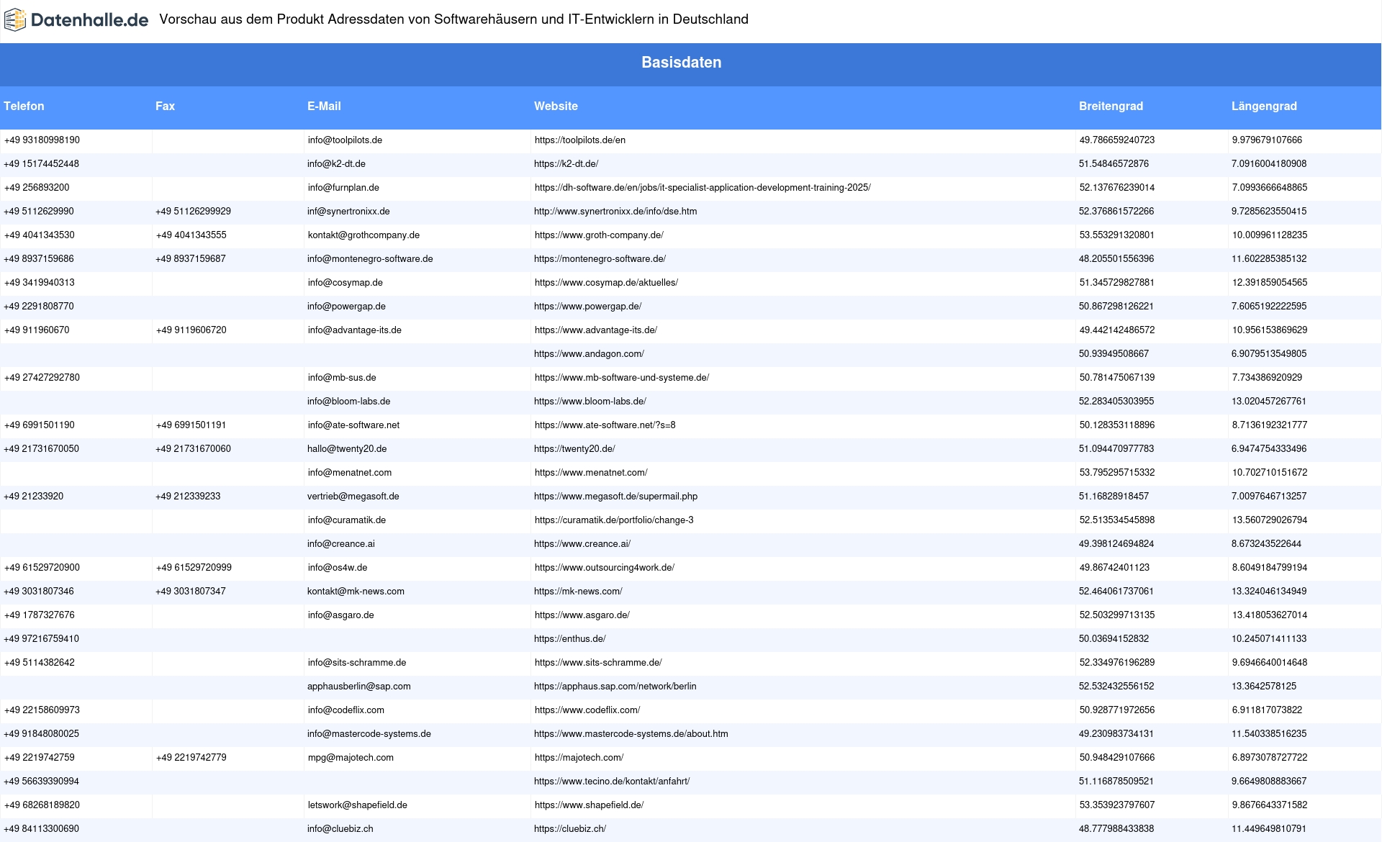Open the cosymap.de/aktuelles/ link
Viewport: 1382px width, 842px height.
point(606,283)
